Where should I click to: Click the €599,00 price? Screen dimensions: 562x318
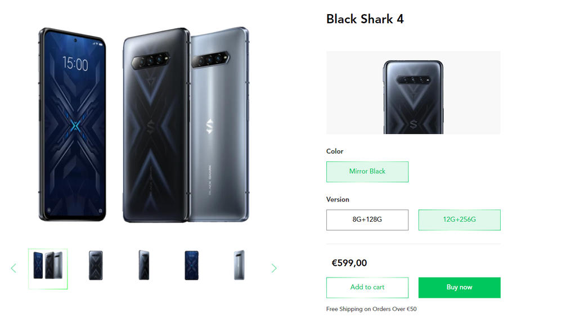(x=349, y=263)
